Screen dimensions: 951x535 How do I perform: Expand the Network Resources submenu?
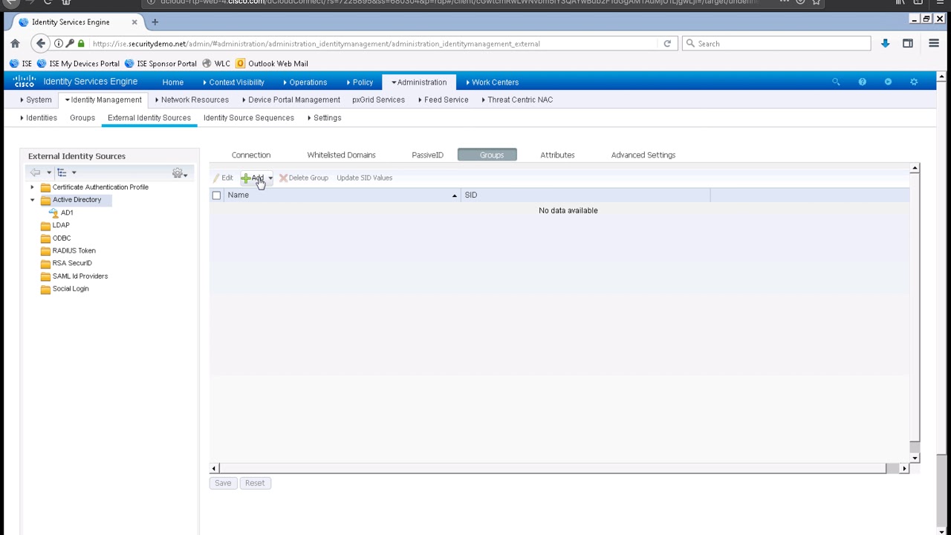[x=192, y=100]
